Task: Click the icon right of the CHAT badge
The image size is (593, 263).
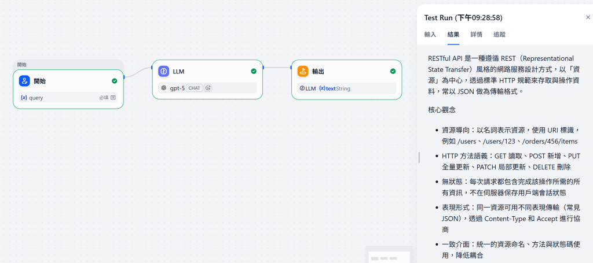Action: point(208,88)
